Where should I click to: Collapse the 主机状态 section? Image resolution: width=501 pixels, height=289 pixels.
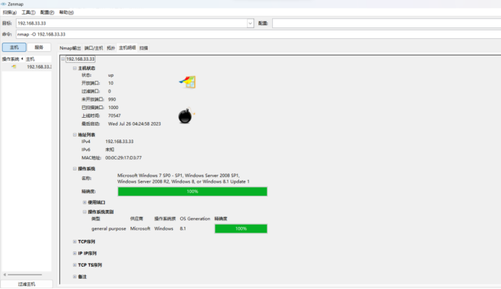click(75, 68)
